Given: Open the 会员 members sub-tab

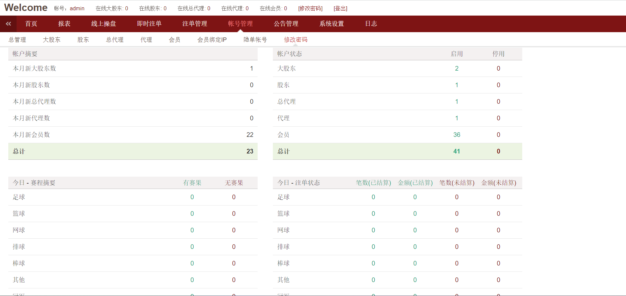Looking at the screenshot, I should click(174, 40).
